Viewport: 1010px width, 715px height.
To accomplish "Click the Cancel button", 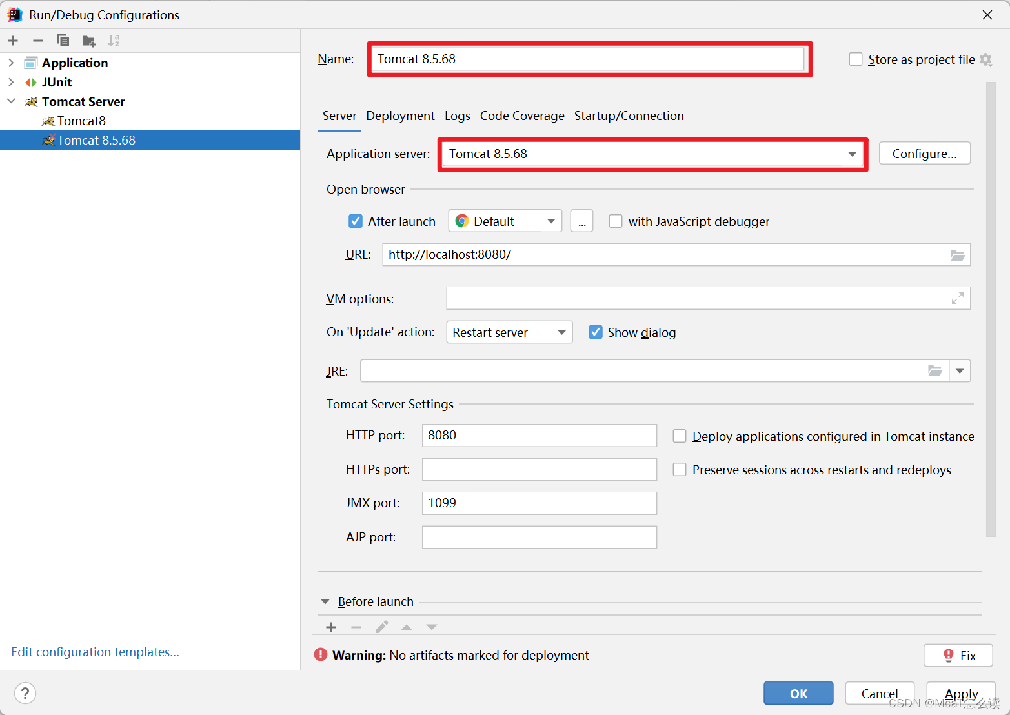I will 880,694.
